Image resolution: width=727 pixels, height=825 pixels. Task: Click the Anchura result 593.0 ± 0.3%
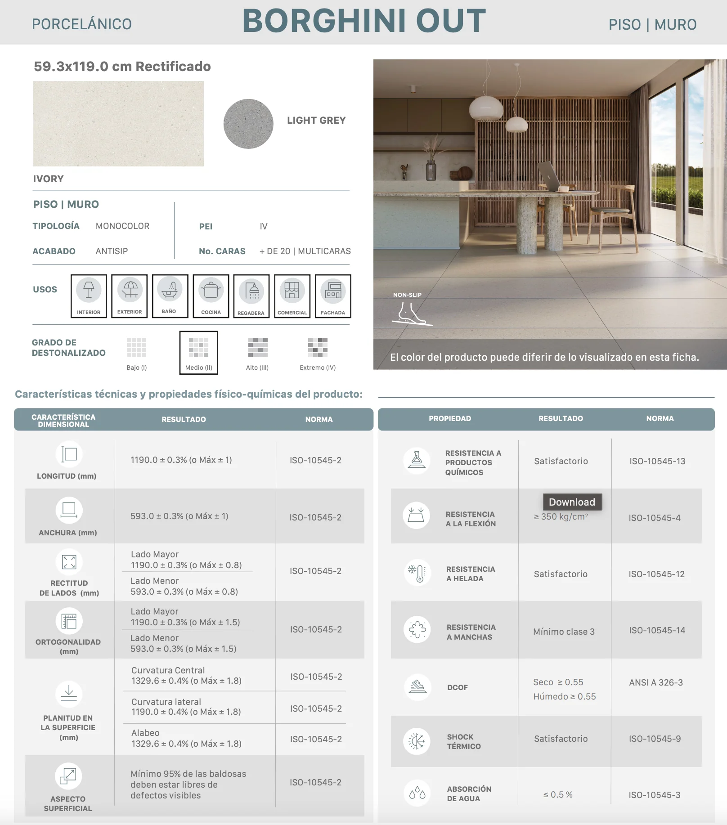click(180, 516)
